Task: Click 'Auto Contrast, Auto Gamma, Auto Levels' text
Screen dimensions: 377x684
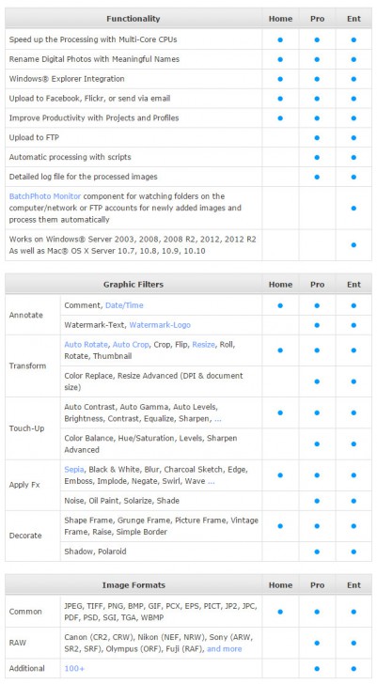Action: click(140, 407)
